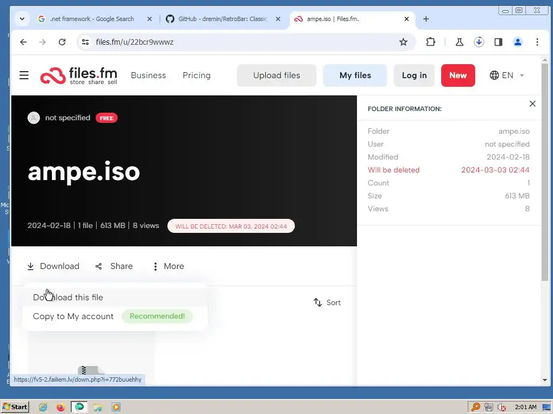Click the volume muted tray icon

coord(501,408)
